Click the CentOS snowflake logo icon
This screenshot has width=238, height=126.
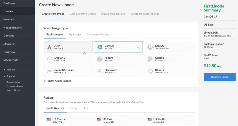(x=100, y=47)
